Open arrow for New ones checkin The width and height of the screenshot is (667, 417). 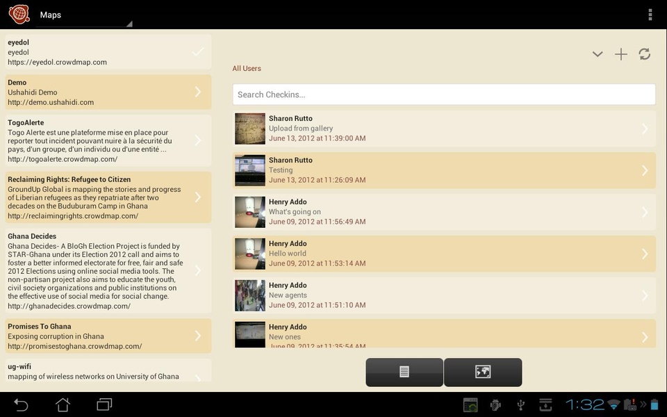[x=645, y=337]
